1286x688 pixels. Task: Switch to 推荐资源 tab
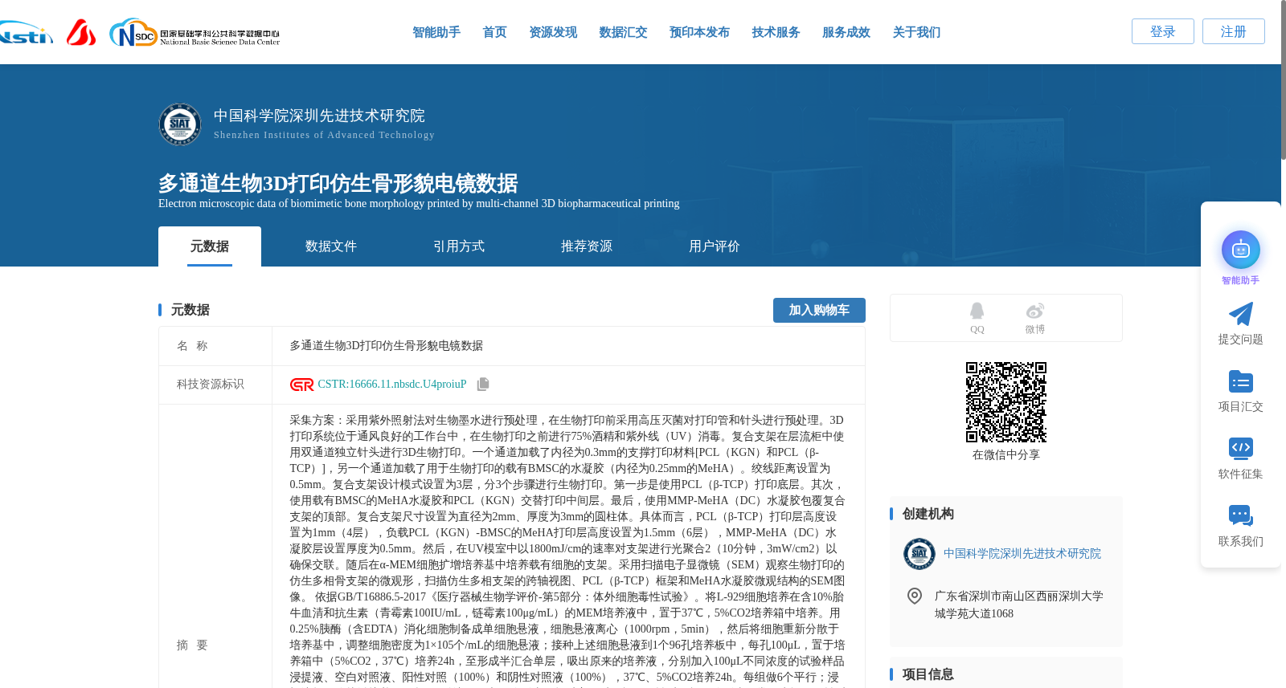(x=587, y=246)
